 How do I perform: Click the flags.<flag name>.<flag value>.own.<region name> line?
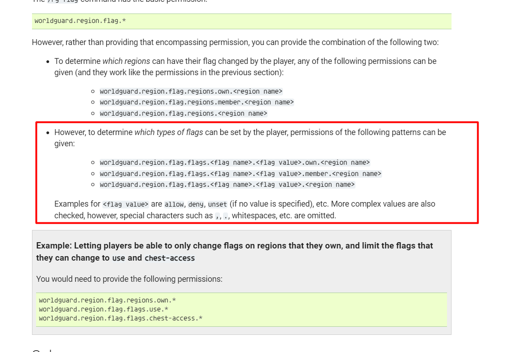click(234, 162)
